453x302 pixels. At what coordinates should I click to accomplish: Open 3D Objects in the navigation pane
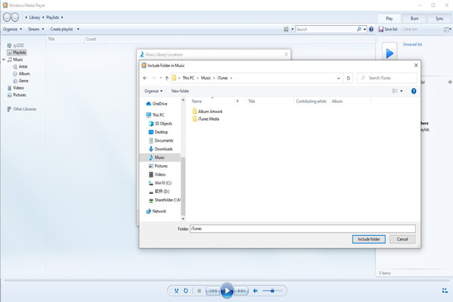160,123
